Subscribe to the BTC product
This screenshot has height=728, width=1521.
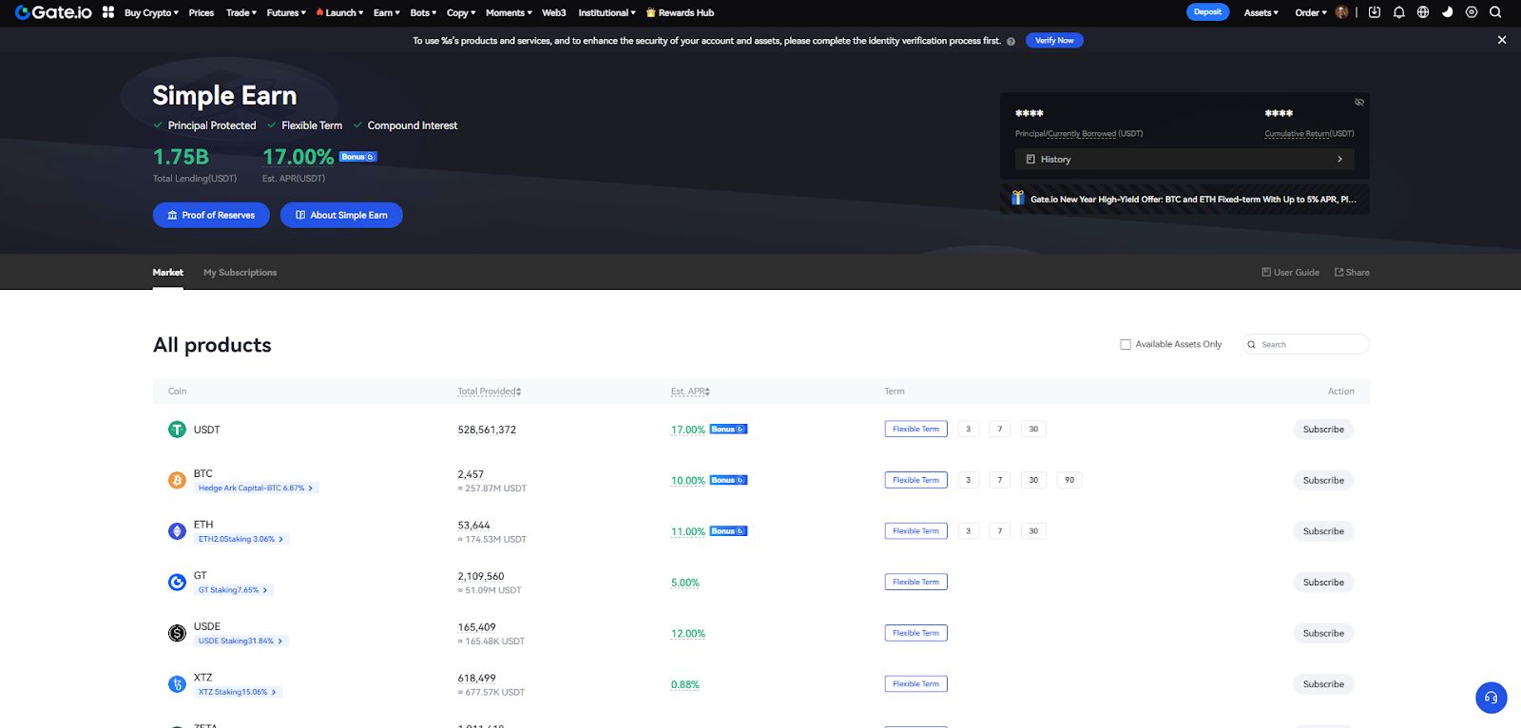click(x=1322, y=481)
